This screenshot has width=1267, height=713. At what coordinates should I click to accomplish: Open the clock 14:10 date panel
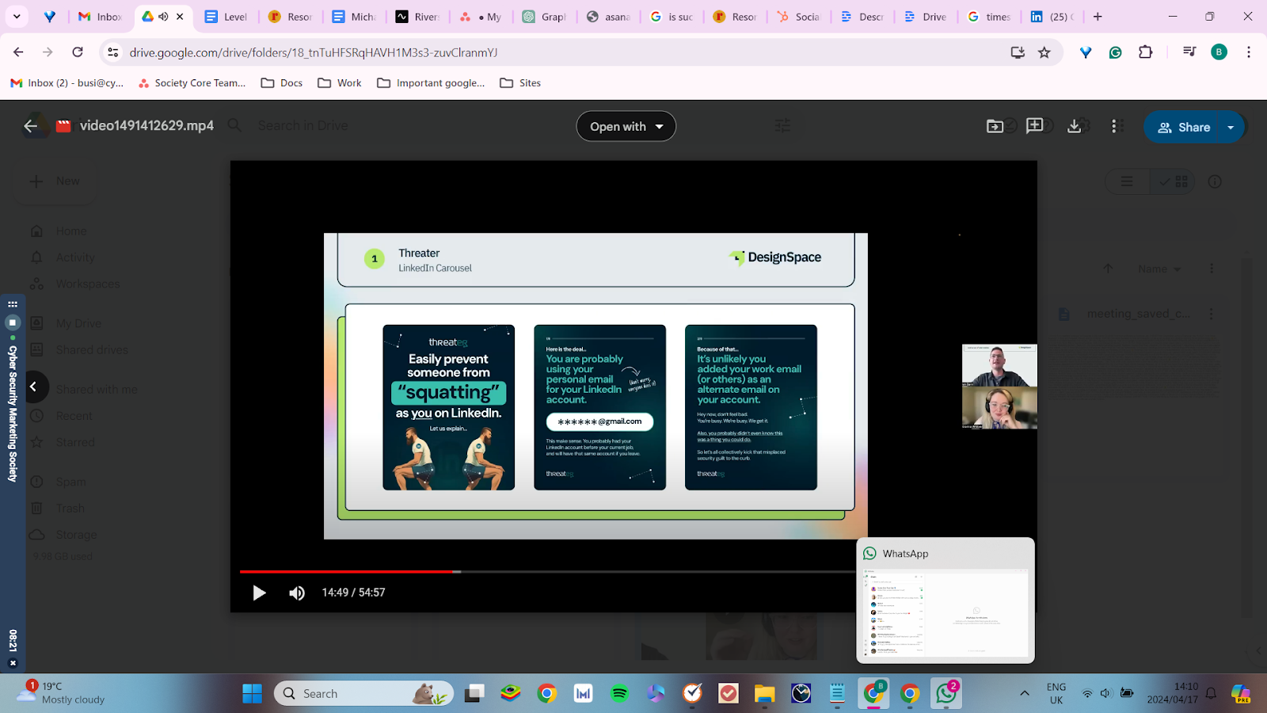point(1173,693)
